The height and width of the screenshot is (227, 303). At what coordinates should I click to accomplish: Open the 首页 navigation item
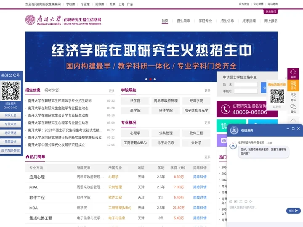coord(165,21)
